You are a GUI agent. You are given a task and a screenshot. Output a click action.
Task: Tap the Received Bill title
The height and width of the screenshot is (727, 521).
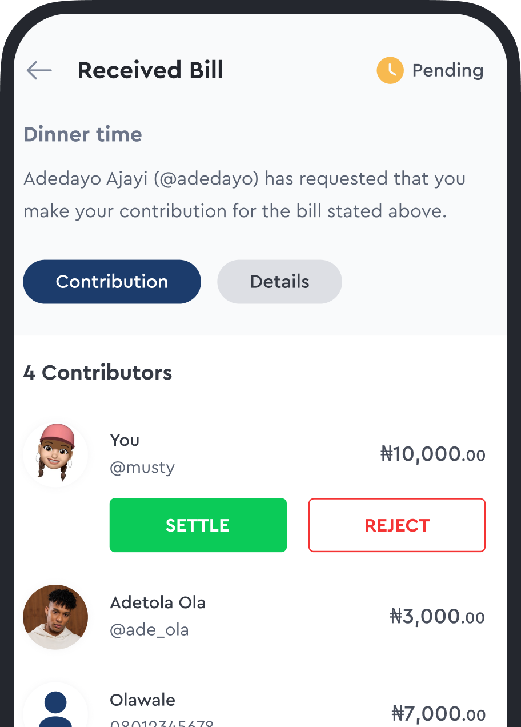click(x=150, y=70)
